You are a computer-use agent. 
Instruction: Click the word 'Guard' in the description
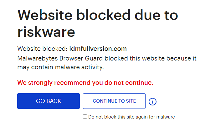(94, 58)
